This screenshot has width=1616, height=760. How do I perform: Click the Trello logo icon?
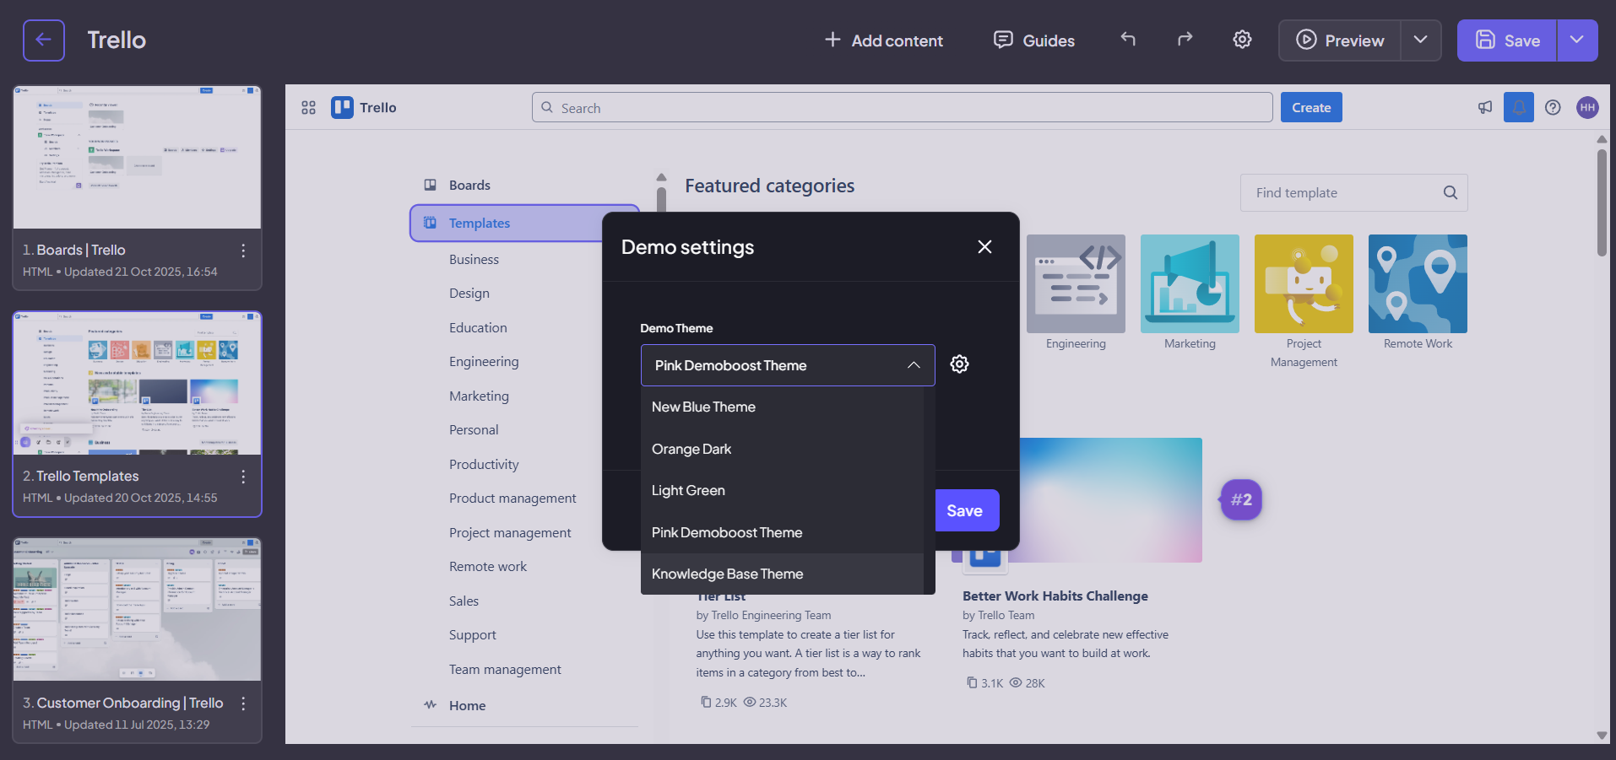(x=342, y=107)
